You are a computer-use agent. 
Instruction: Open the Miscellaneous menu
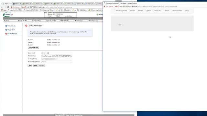tap(93, 21)
